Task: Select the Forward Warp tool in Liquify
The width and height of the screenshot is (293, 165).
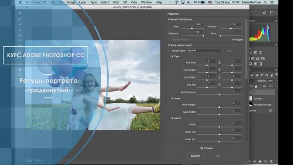Action: (x=20, y=13)
